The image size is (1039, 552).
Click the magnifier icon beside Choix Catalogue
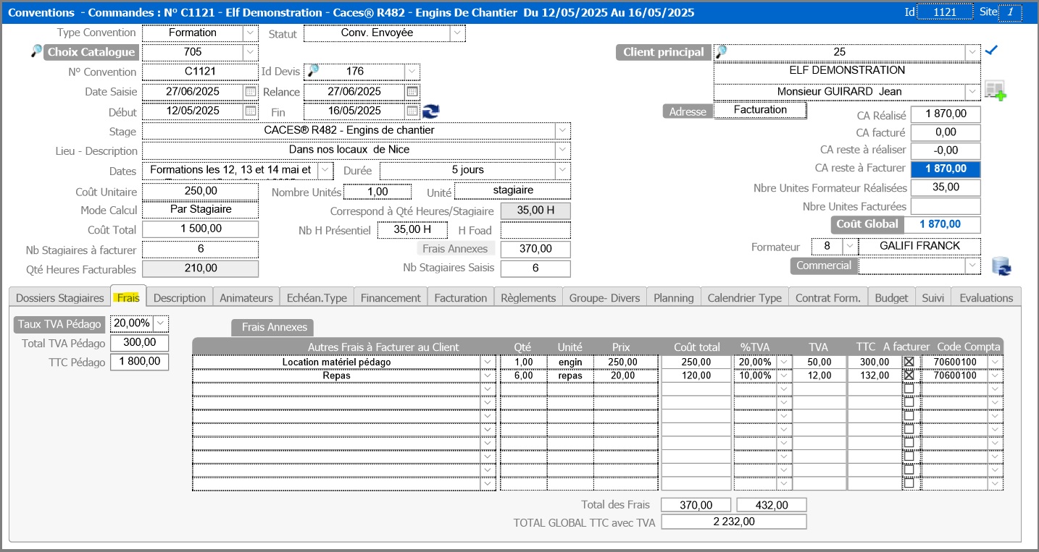click(36, 51)
